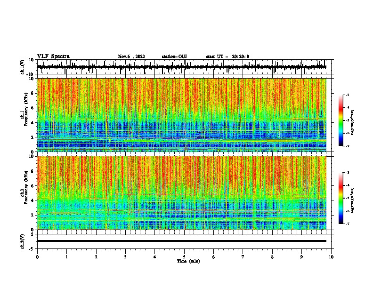
Task: Click time axis tick label "4"
Action: tap(155, 256)
